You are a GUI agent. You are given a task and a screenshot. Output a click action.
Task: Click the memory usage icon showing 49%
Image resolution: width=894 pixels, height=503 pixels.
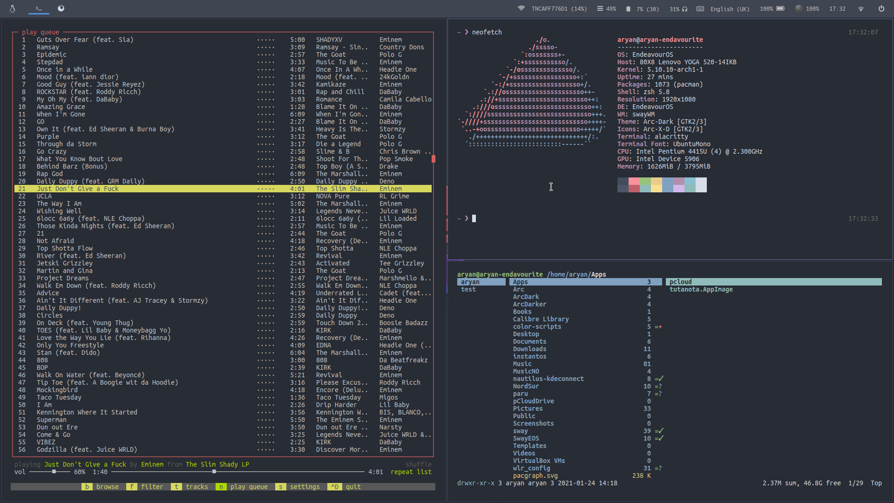[601, 8]
